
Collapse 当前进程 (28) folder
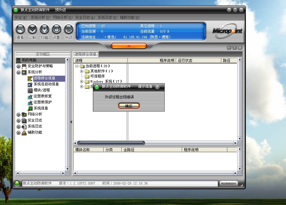point(77,66)
